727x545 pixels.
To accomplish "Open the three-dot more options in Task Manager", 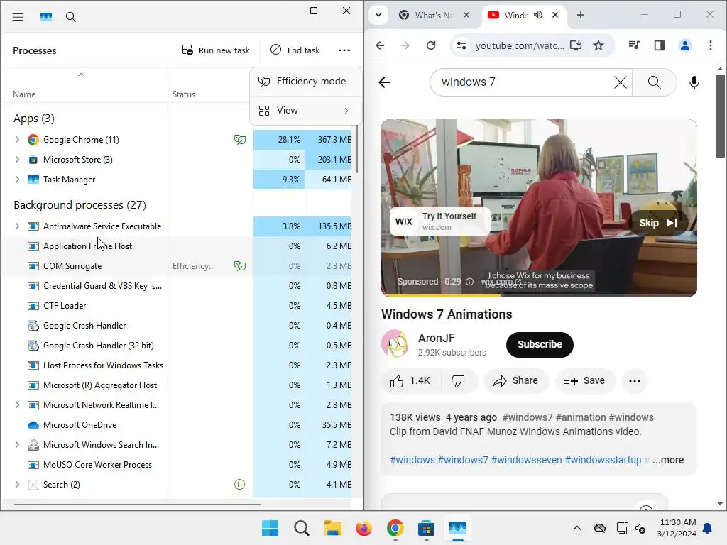I will [344, 50].
